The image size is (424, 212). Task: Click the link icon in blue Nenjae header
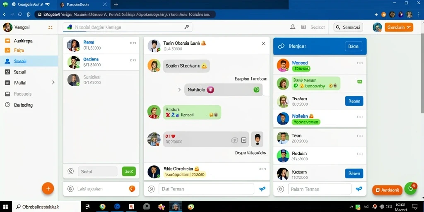[281, 46]
